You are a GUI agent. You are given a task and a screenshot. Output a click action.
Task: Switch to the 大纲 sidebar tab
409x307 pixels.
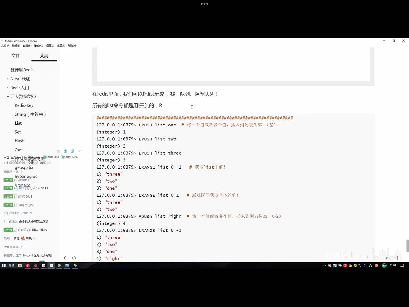[x=44, y=56]
